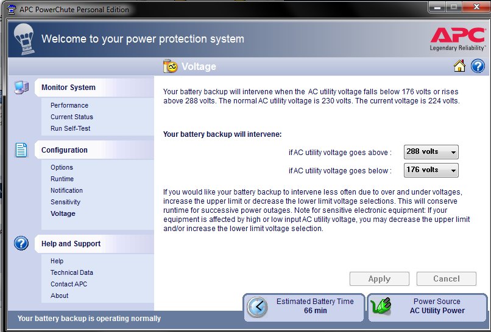This screenshot has width=491, height=332.
Task: Select the Monitor System section header
Action: (94, 87)
